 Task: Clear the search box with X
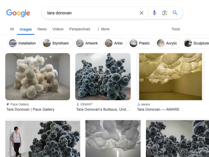click(x=142, y=13)
